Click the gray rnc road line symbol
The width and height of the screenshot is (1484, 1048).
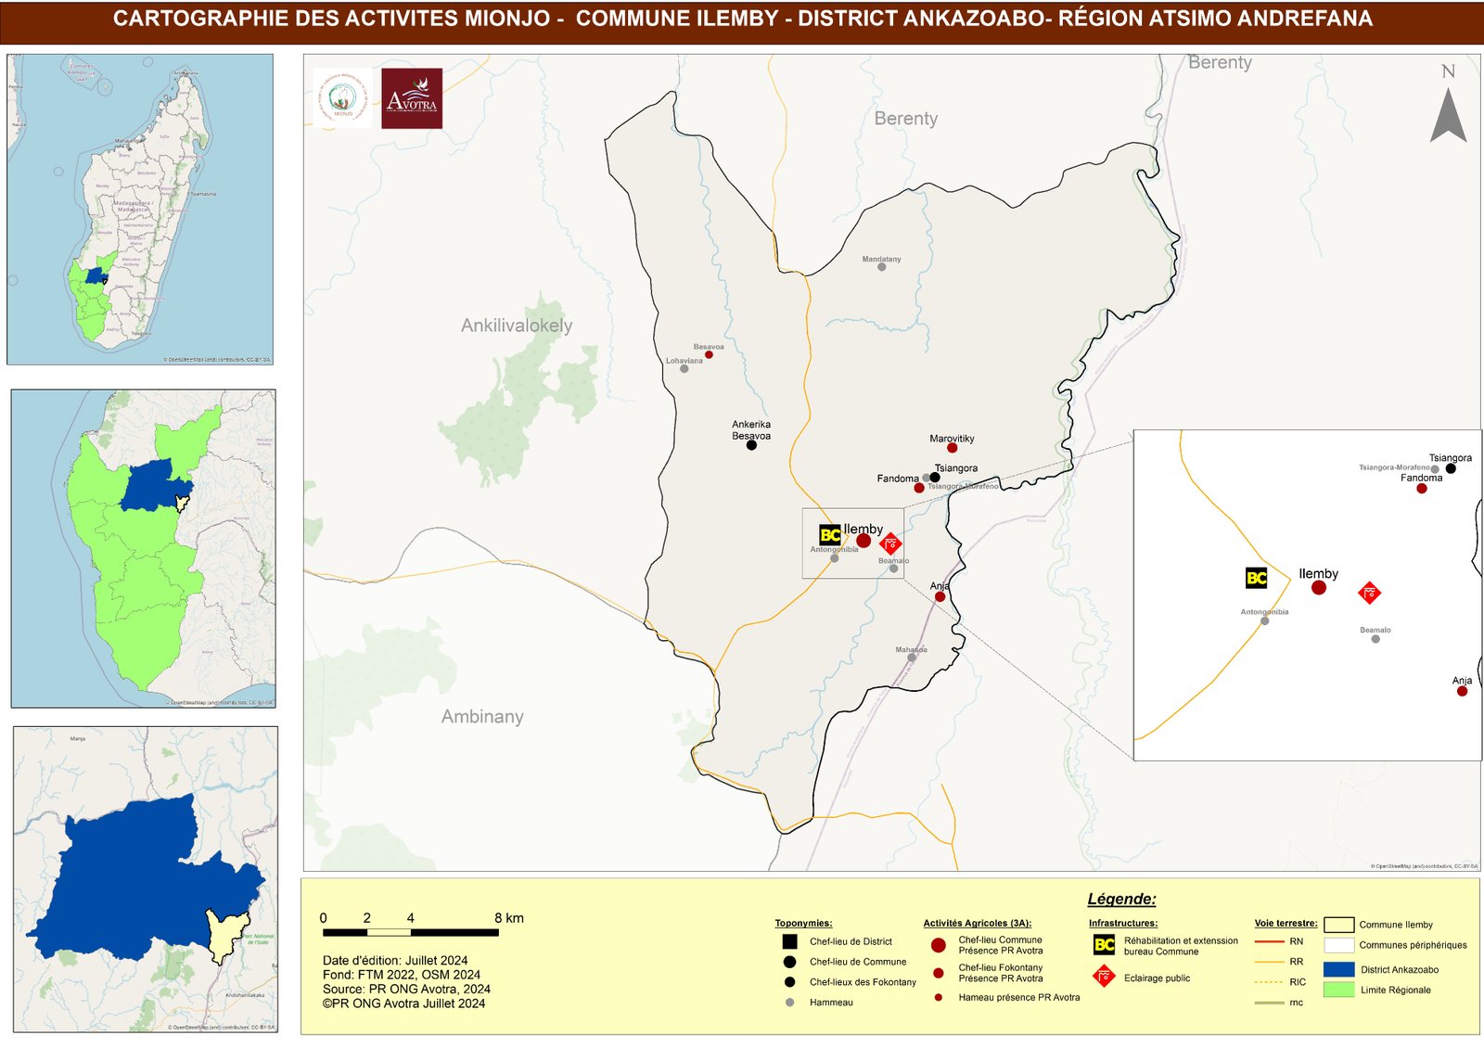[x=1269, y=1003]
